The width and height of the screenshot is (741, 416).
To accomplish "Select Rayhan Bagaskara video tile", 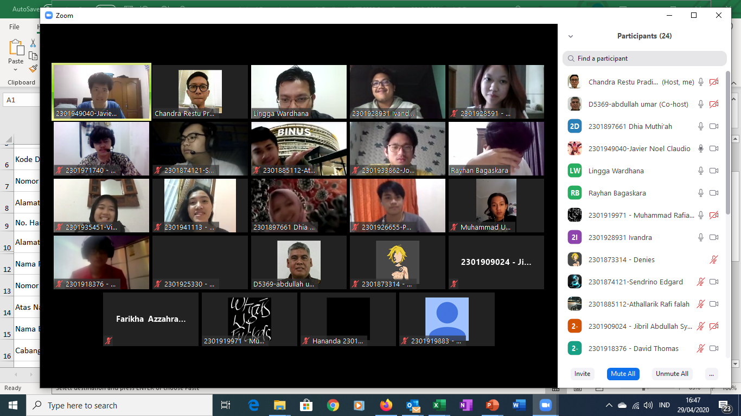I will tap(496, 148).
